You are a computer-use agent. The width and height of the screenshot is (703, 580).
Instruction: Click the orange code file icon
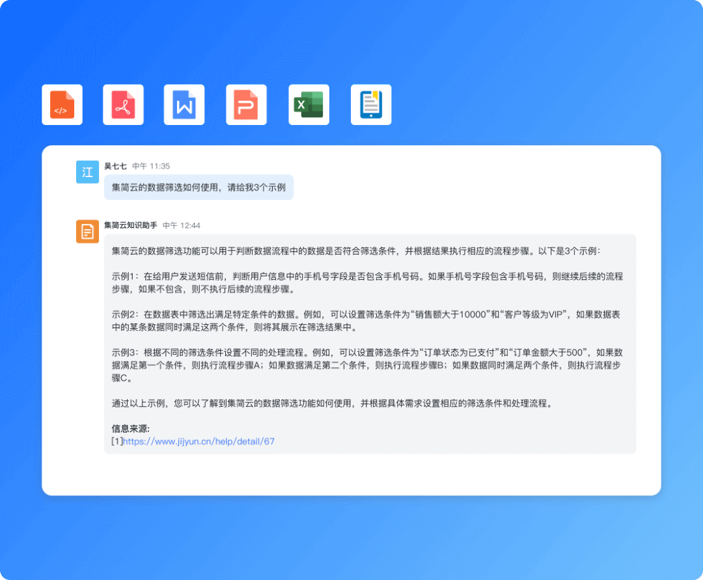[62, 104]
